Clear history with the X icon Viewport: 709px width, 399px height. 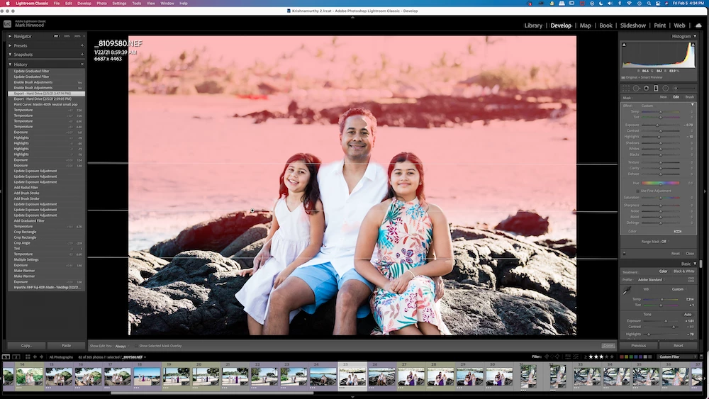(82, 64)
